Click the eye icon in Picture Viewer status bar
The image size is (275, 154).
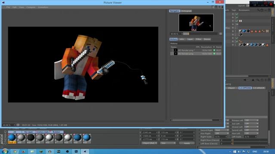point(18,125)
